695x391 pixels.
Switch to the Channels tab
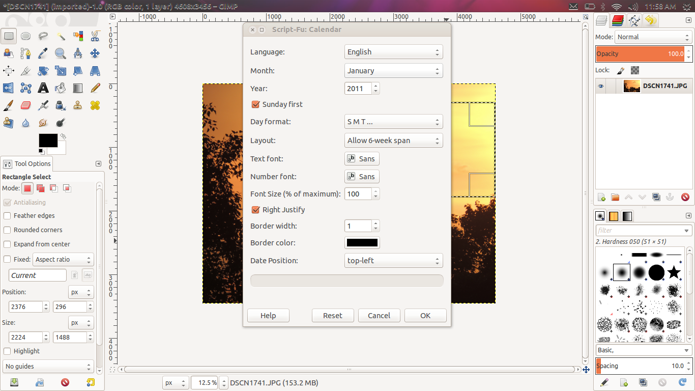coord(618,21)
